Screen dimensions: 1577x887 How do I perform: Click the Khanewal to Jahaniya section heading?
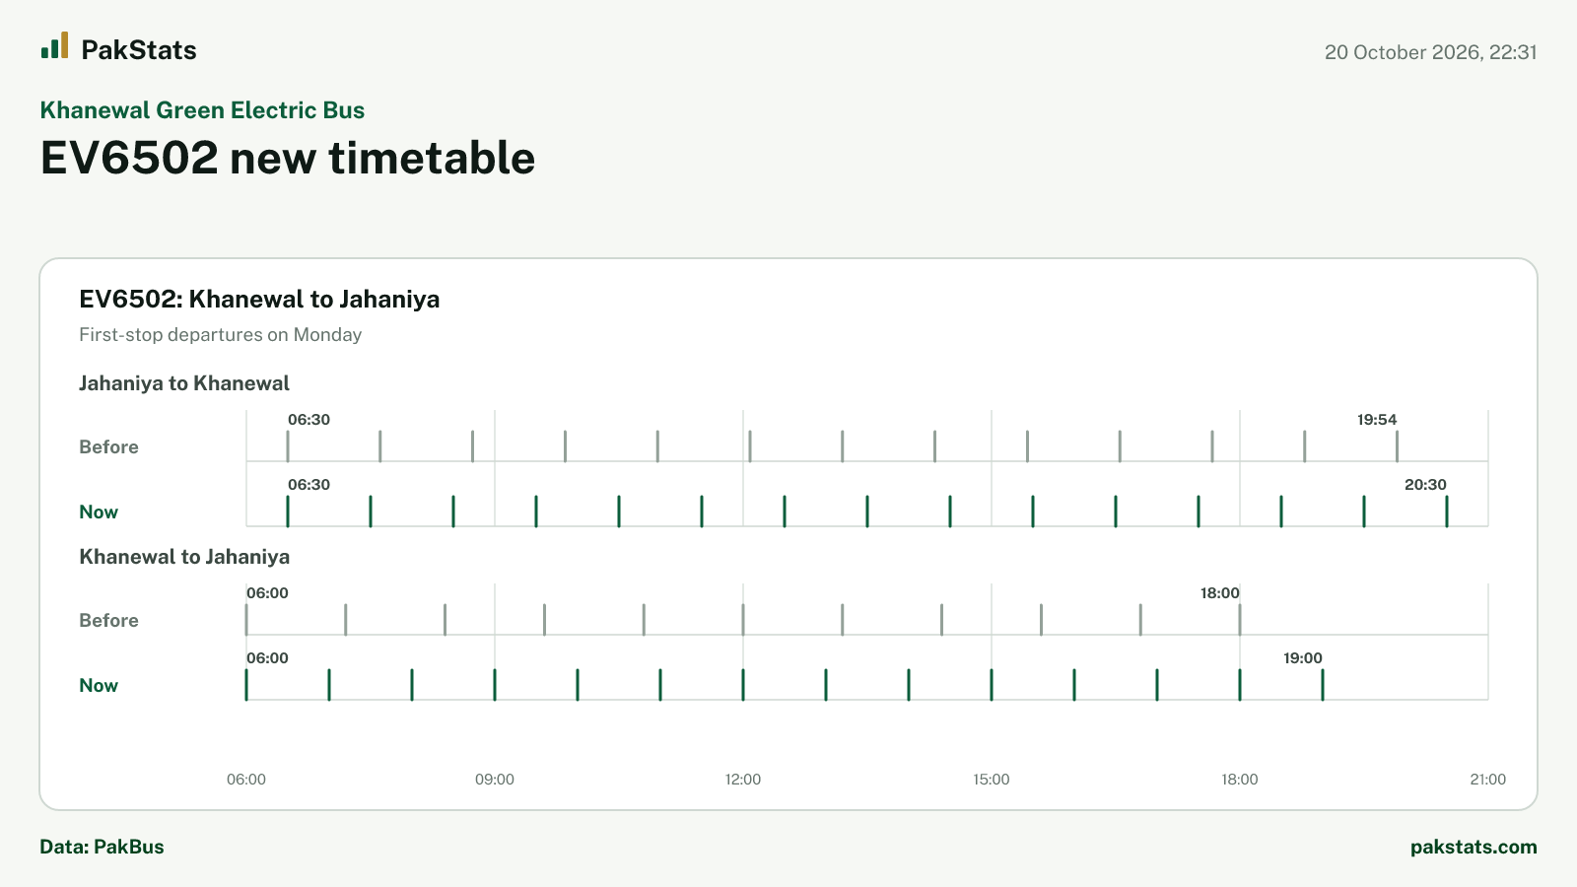click(184, 557)
